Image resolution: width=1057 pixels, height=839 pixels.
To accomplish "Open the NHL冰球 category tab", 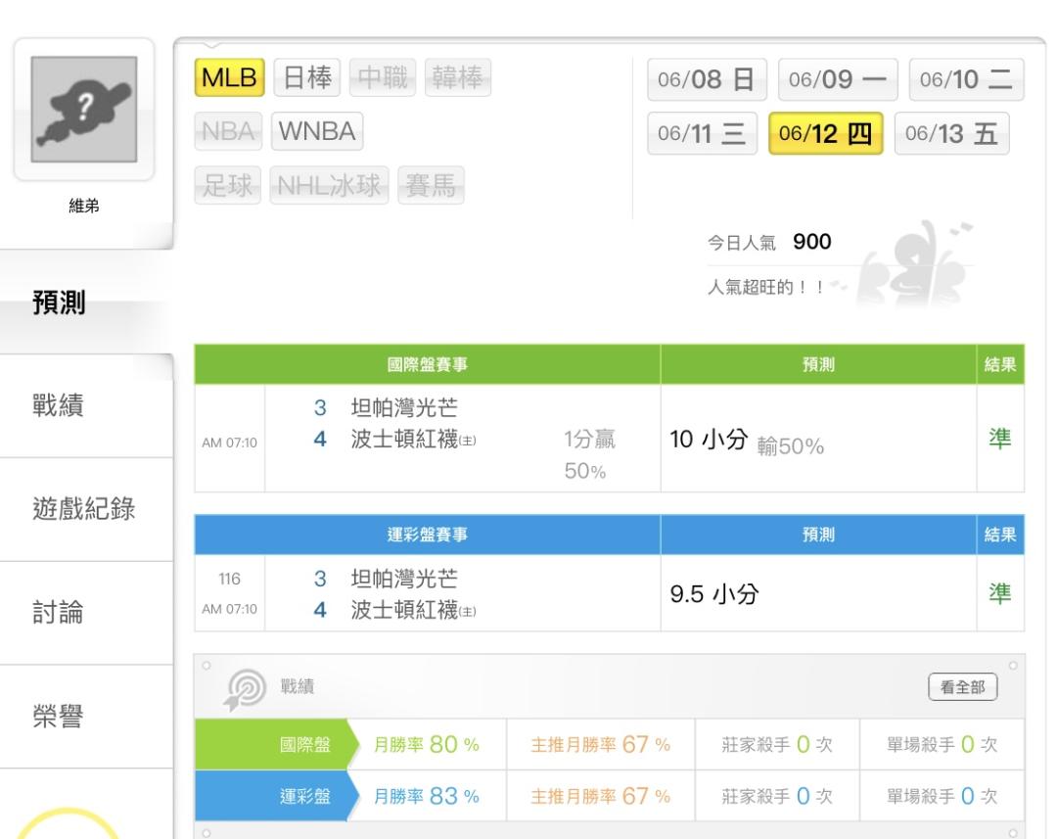I will [x=329, y=185].
